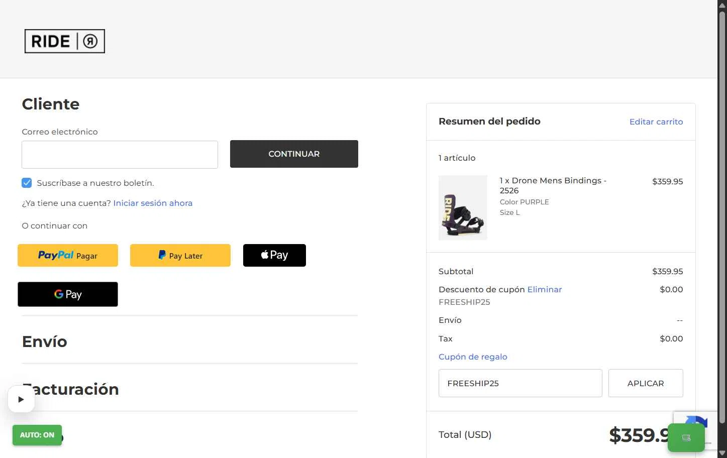
Task: Click the Size L text
Action: click(x=509, y=212)
